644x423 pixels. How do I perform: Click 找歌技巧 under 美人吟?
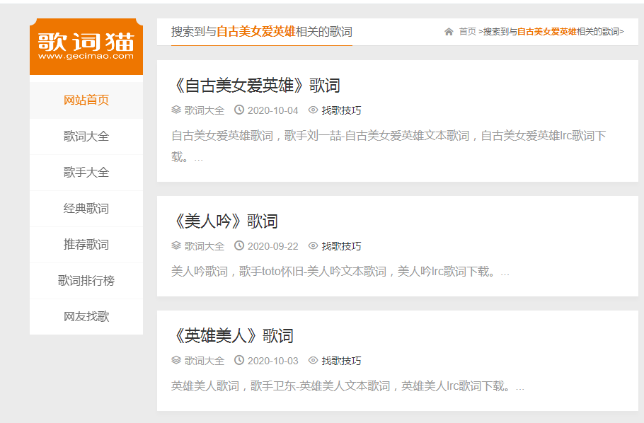pos(341,246)
